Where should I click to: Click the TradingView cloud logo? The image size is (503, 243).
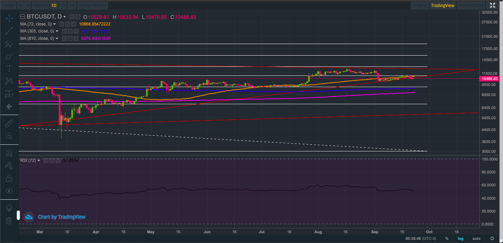29,217
